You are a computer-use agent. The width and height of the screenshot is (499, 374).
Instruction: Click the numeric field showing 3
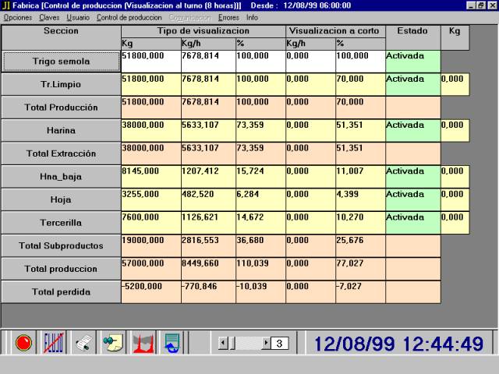point(279,344)
